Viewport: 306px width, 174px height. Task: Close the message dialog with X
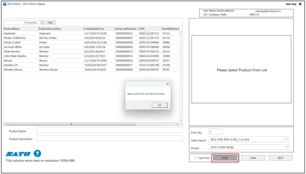pyautogui.click(x=168, y=84)
